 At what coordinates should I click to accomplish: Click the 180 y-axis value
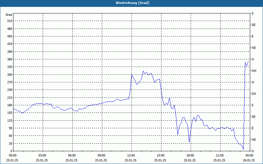[x=10, y=105]
